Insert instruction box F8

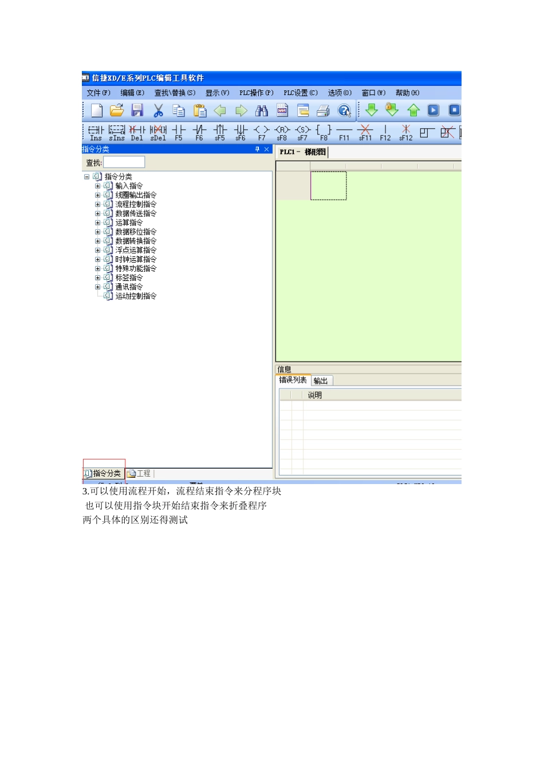[324, 133]
